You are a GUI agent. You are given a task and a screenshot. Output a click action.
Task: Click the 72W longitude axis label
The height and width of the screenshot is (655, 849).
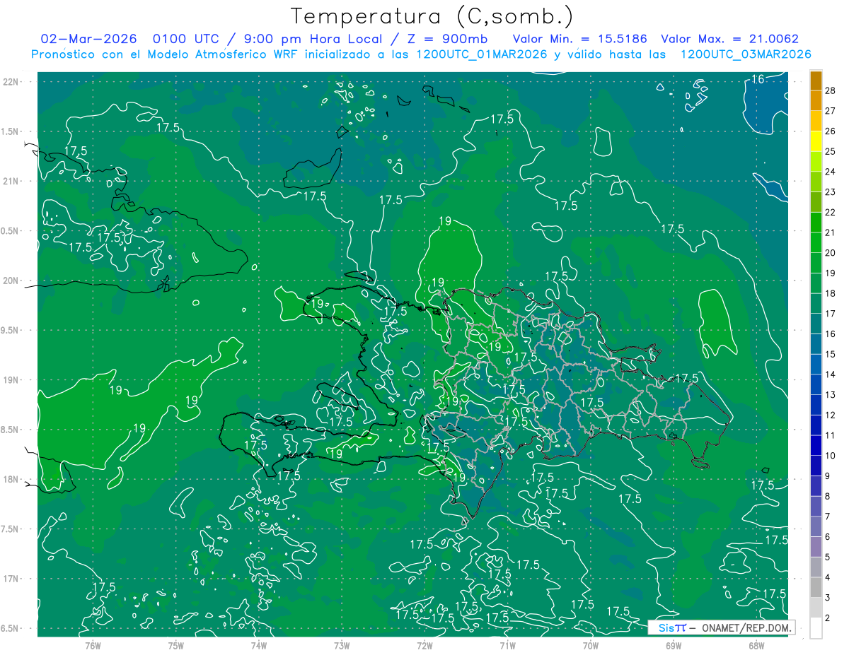coord(424,646)
